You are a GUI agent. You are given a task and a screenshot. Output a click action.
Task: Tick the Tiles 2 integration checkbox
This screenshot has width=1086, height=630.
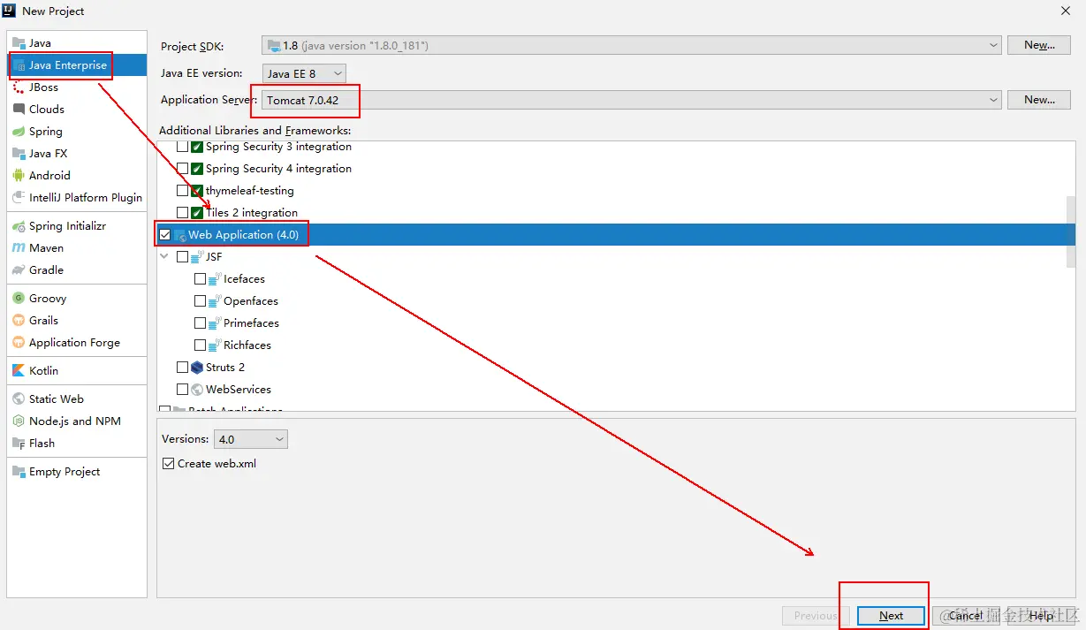point(183,213)
